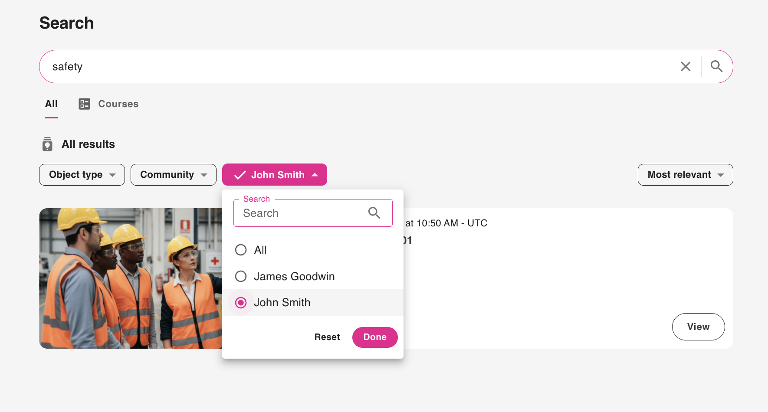Click the Courses tab icon
This screenshot has width=768, height=412.
84,104
